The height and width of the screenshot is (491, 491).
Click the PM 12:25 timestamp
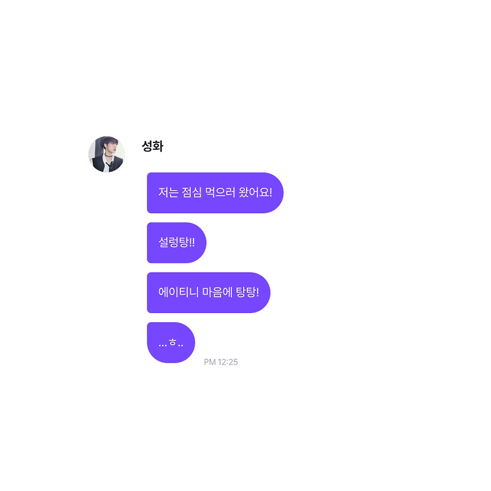click(x=221, y=362)
